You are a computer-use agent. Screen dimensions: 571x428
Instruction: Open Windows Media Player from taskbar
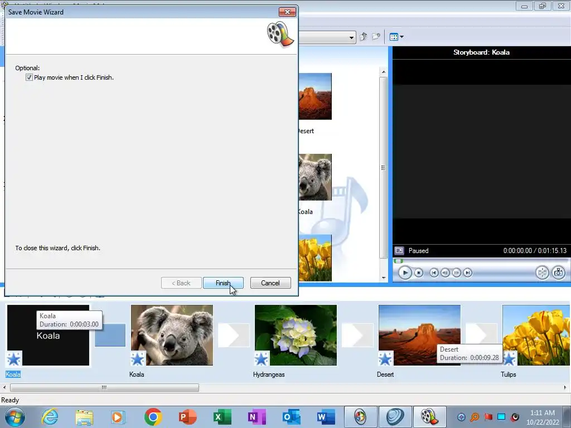[x=118, y=417]
